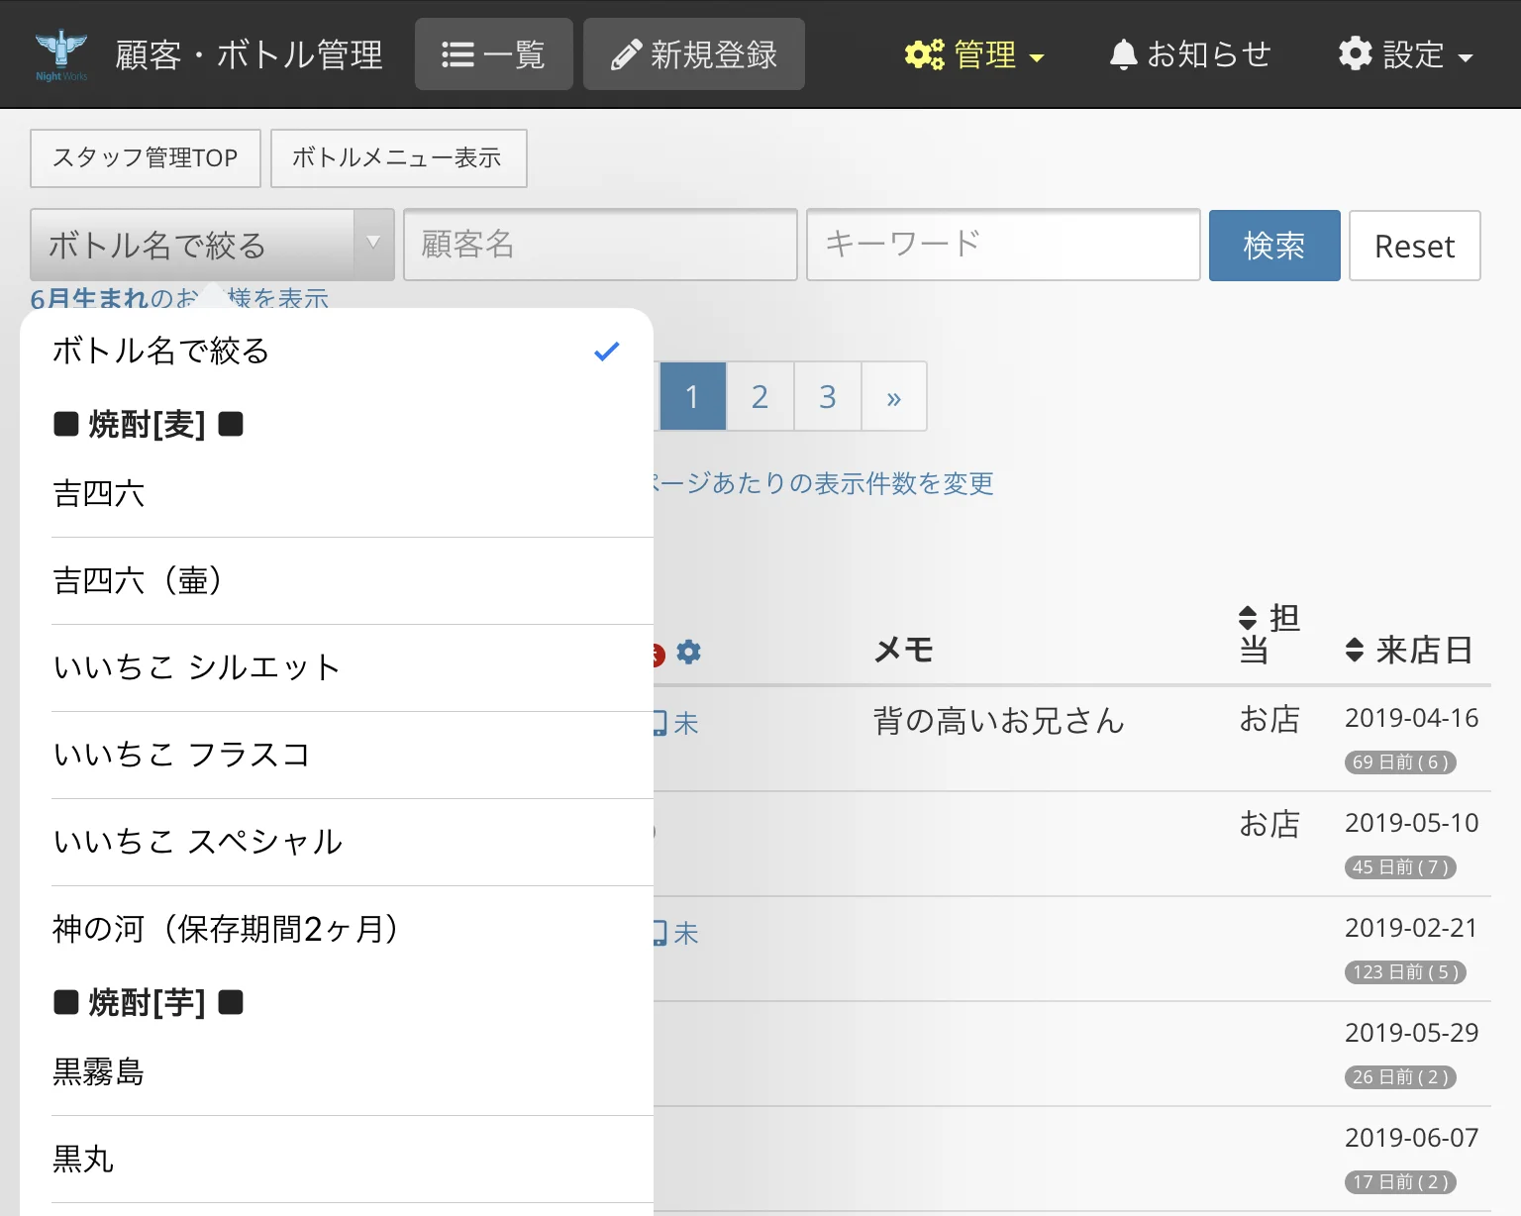Click the Night Works logo icon

pyautogui.click(x=61, y=54)
